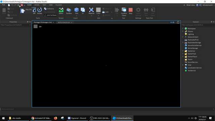Expand the StarterPack tree node
The image size is (215, 121).
183,54
